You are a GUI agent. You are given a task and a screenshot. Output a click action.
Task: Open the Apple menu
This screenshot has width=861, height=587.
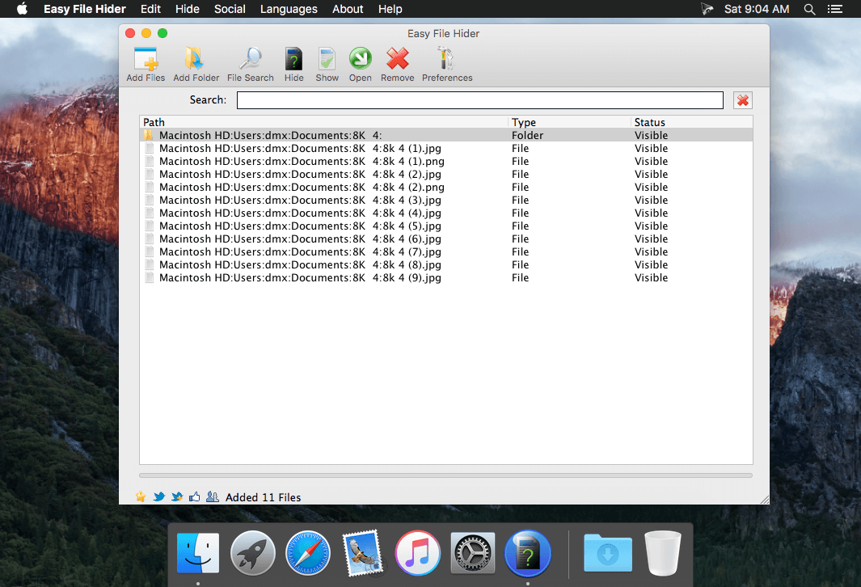[22, 9]
